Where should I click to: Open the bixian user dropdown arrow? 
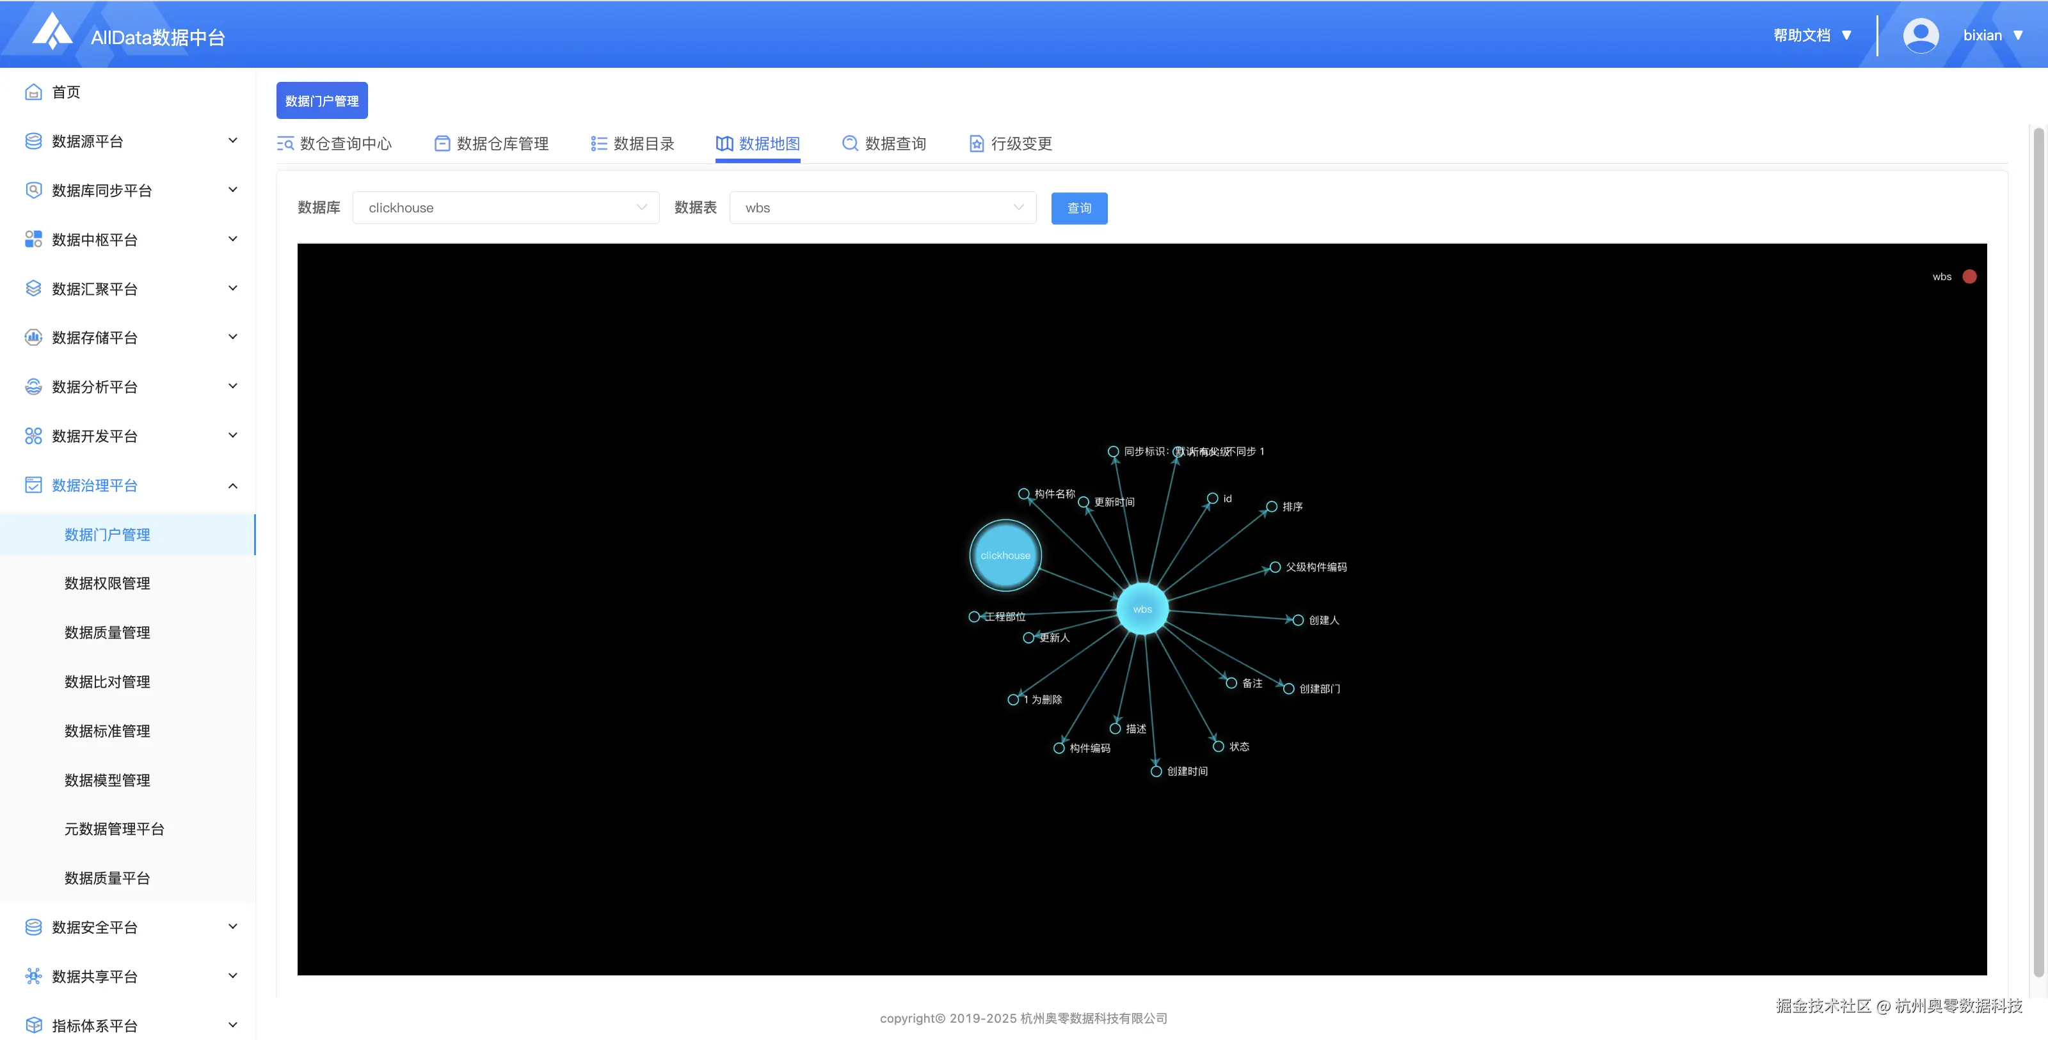(x=2018, y=35)
